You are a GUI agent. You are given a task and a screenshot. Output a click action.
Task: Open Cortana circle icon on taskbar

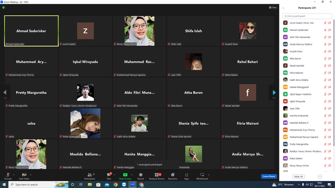[72, 184]
